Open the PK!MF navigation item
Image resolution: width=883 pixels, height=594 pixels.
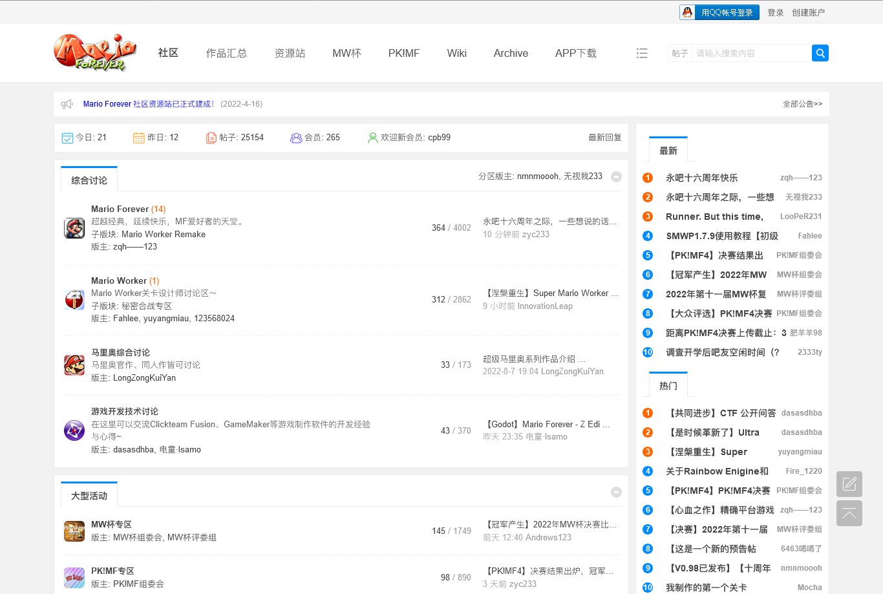(x=404, y=53)
